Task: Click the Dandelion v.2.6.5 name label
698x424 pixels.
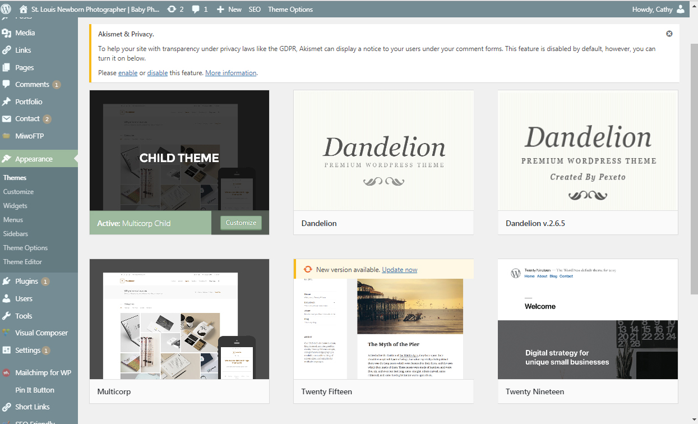Action: [535, 223]
